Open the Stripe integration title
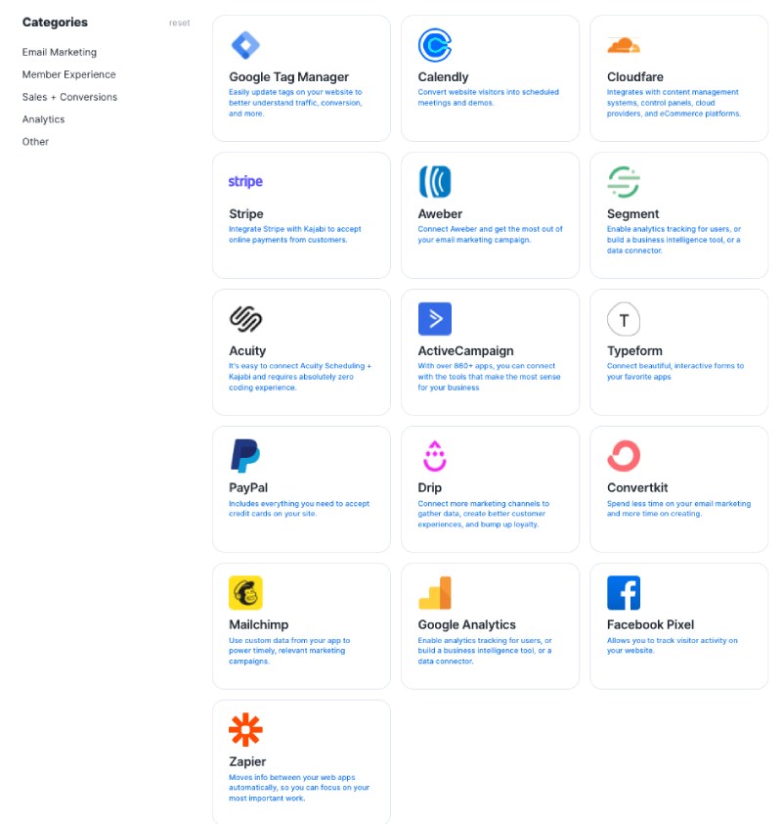782x824 pixels. [246, 214]
